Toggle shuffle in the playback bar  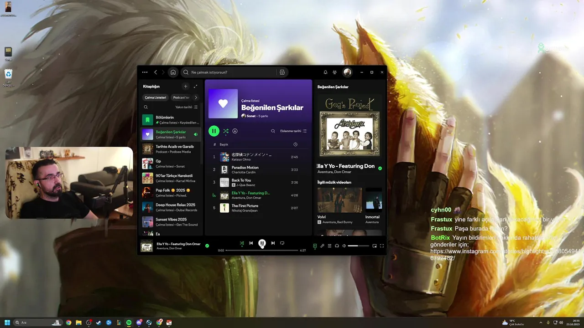(242, 243)
